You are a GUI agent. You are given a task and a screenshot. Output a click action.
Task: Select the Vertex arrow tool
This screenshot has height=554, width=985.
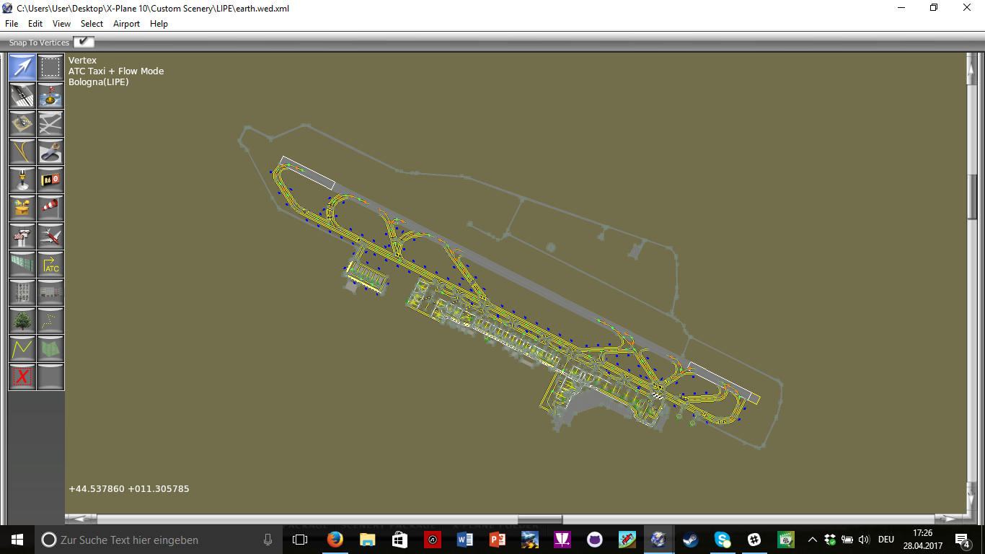click(22, 68)
